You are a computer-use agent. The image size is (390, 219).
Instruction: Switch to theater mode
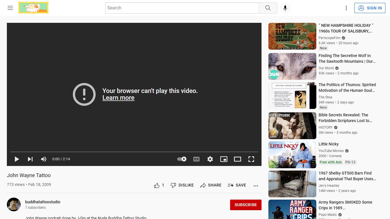click(238, 159)
